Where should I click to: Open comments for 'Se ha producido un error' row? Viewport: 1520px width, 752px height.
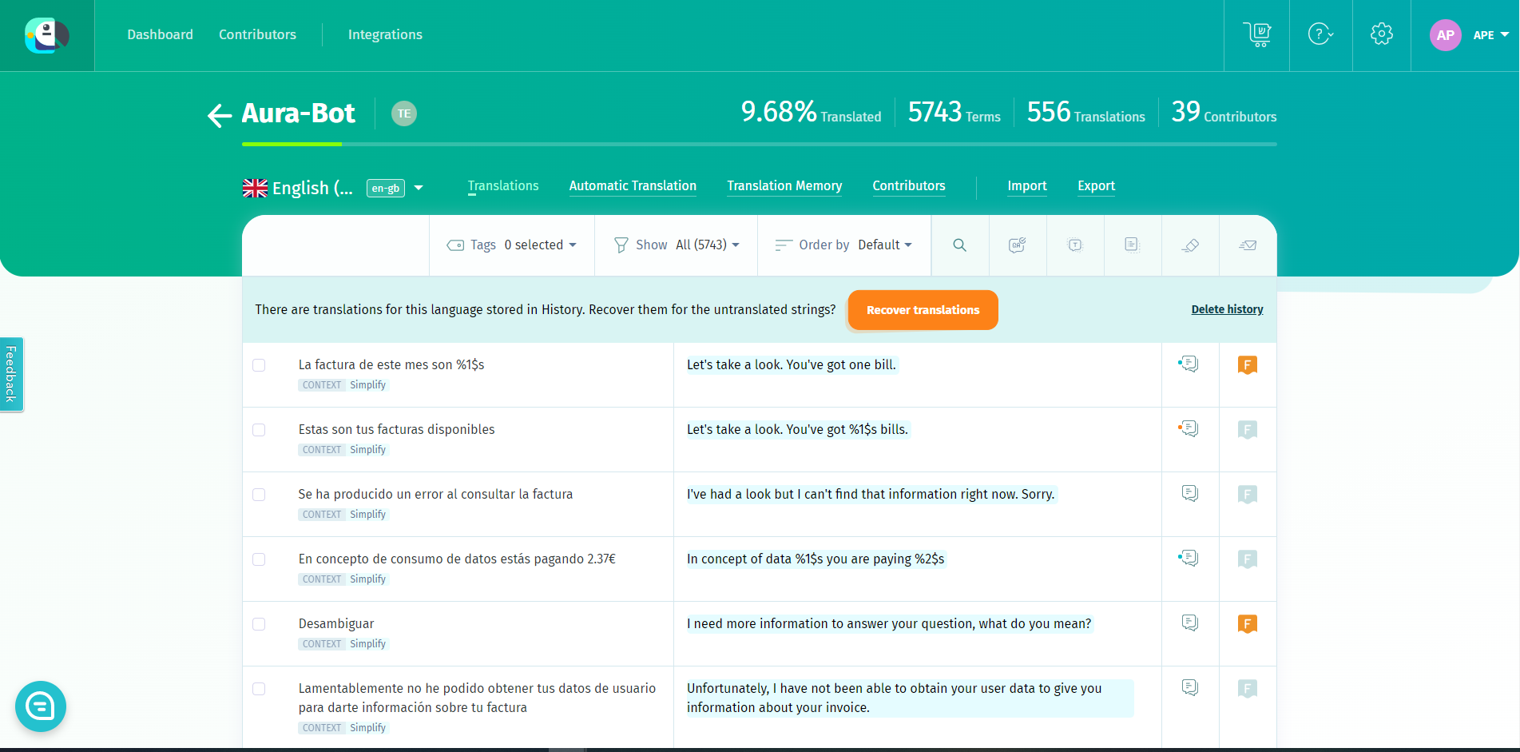pos(1190,494)
